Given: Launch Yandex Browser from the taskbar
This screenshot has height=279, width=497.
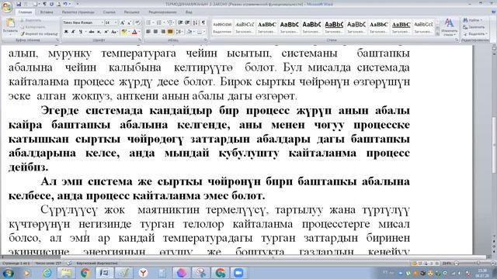Looking at the screenshot, I should (x=143, y=273).
